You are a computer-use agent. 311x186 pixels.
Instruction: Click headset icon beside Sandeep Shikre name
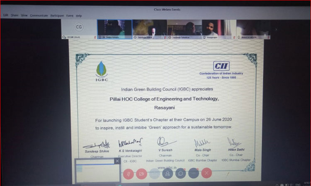click(135, 37)
